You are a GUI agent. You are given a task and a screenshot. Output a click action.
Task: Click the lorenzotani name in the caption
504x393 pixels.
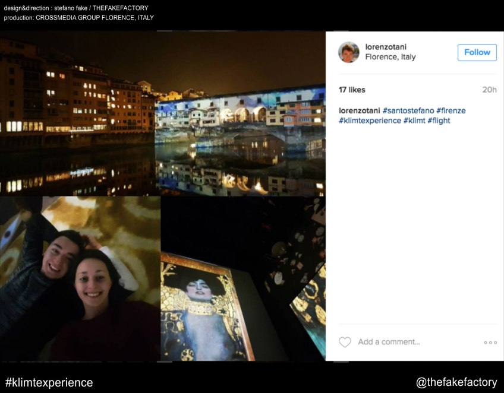(360, 110)
